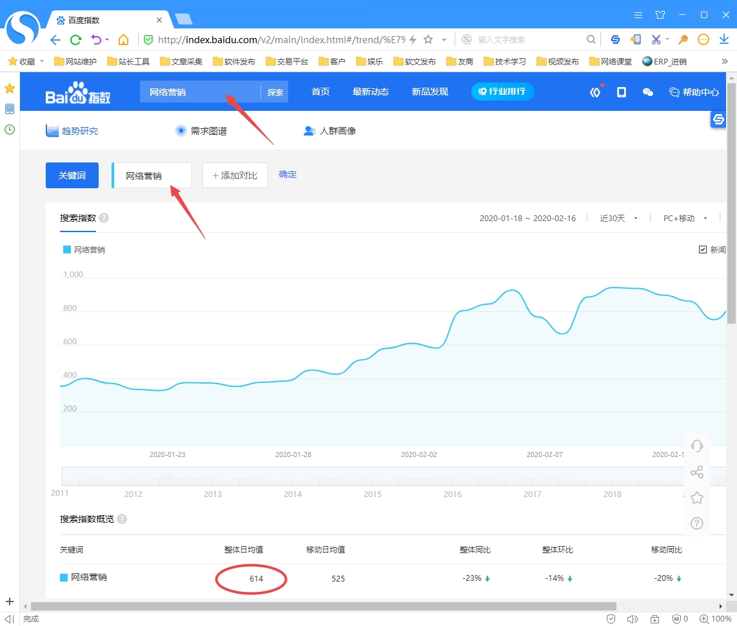Click the favorite star on right sidebar

696,498
